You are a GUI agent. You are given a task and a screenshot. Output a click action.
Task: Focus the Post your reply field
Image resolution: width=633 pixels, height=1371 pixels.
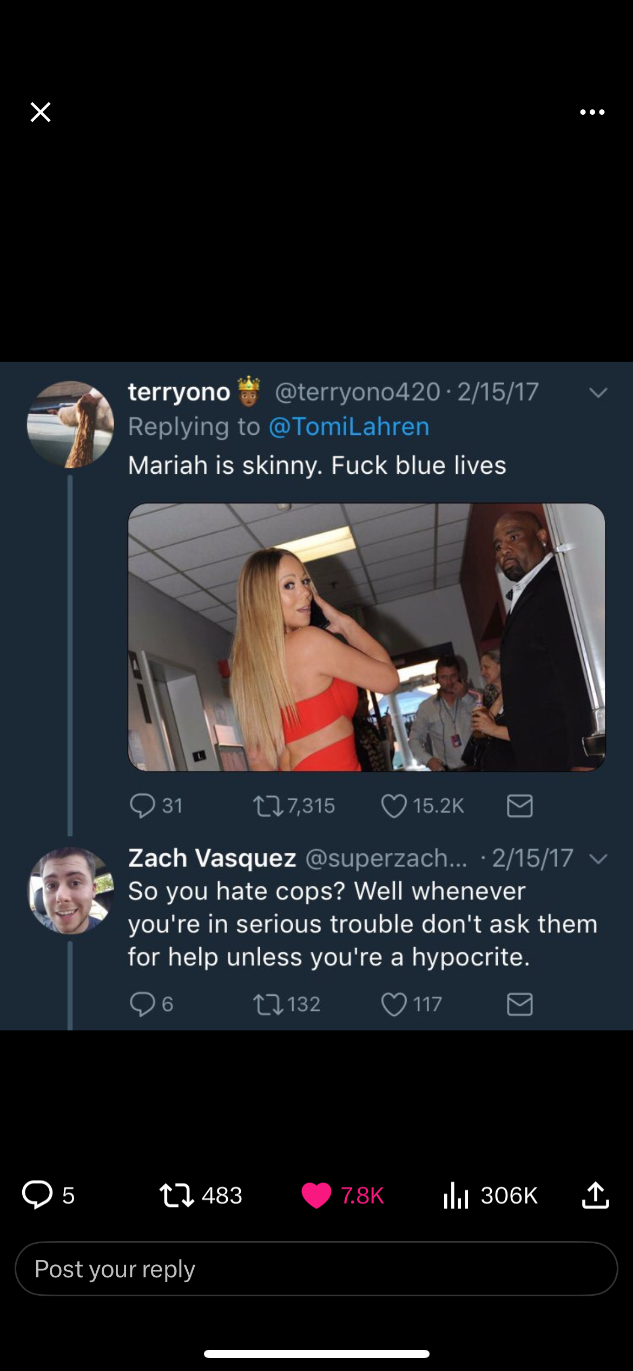316,1269
